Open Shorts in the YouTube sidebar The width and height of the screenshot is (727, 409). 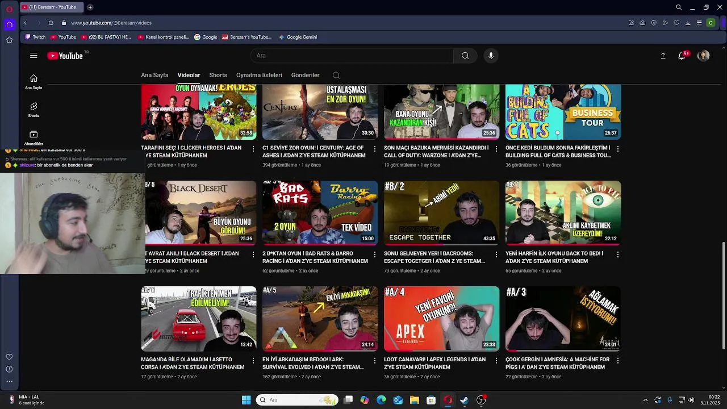34,110
